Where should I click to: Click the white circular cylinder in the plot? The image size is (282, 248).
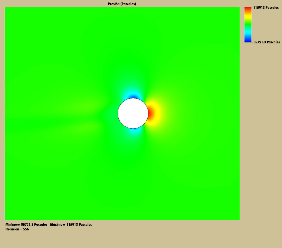[133, 113]
